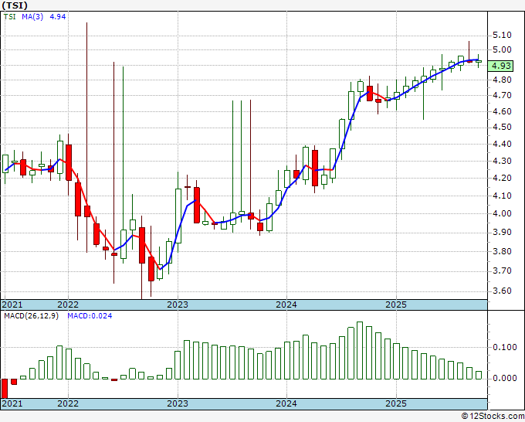Open the 12Stocks.com copyright link
This screenshot has height=422, width=525.
tap(493, 417)
